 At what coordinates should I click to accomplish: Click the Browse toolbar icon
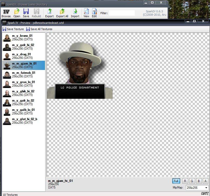pos(6,13)
